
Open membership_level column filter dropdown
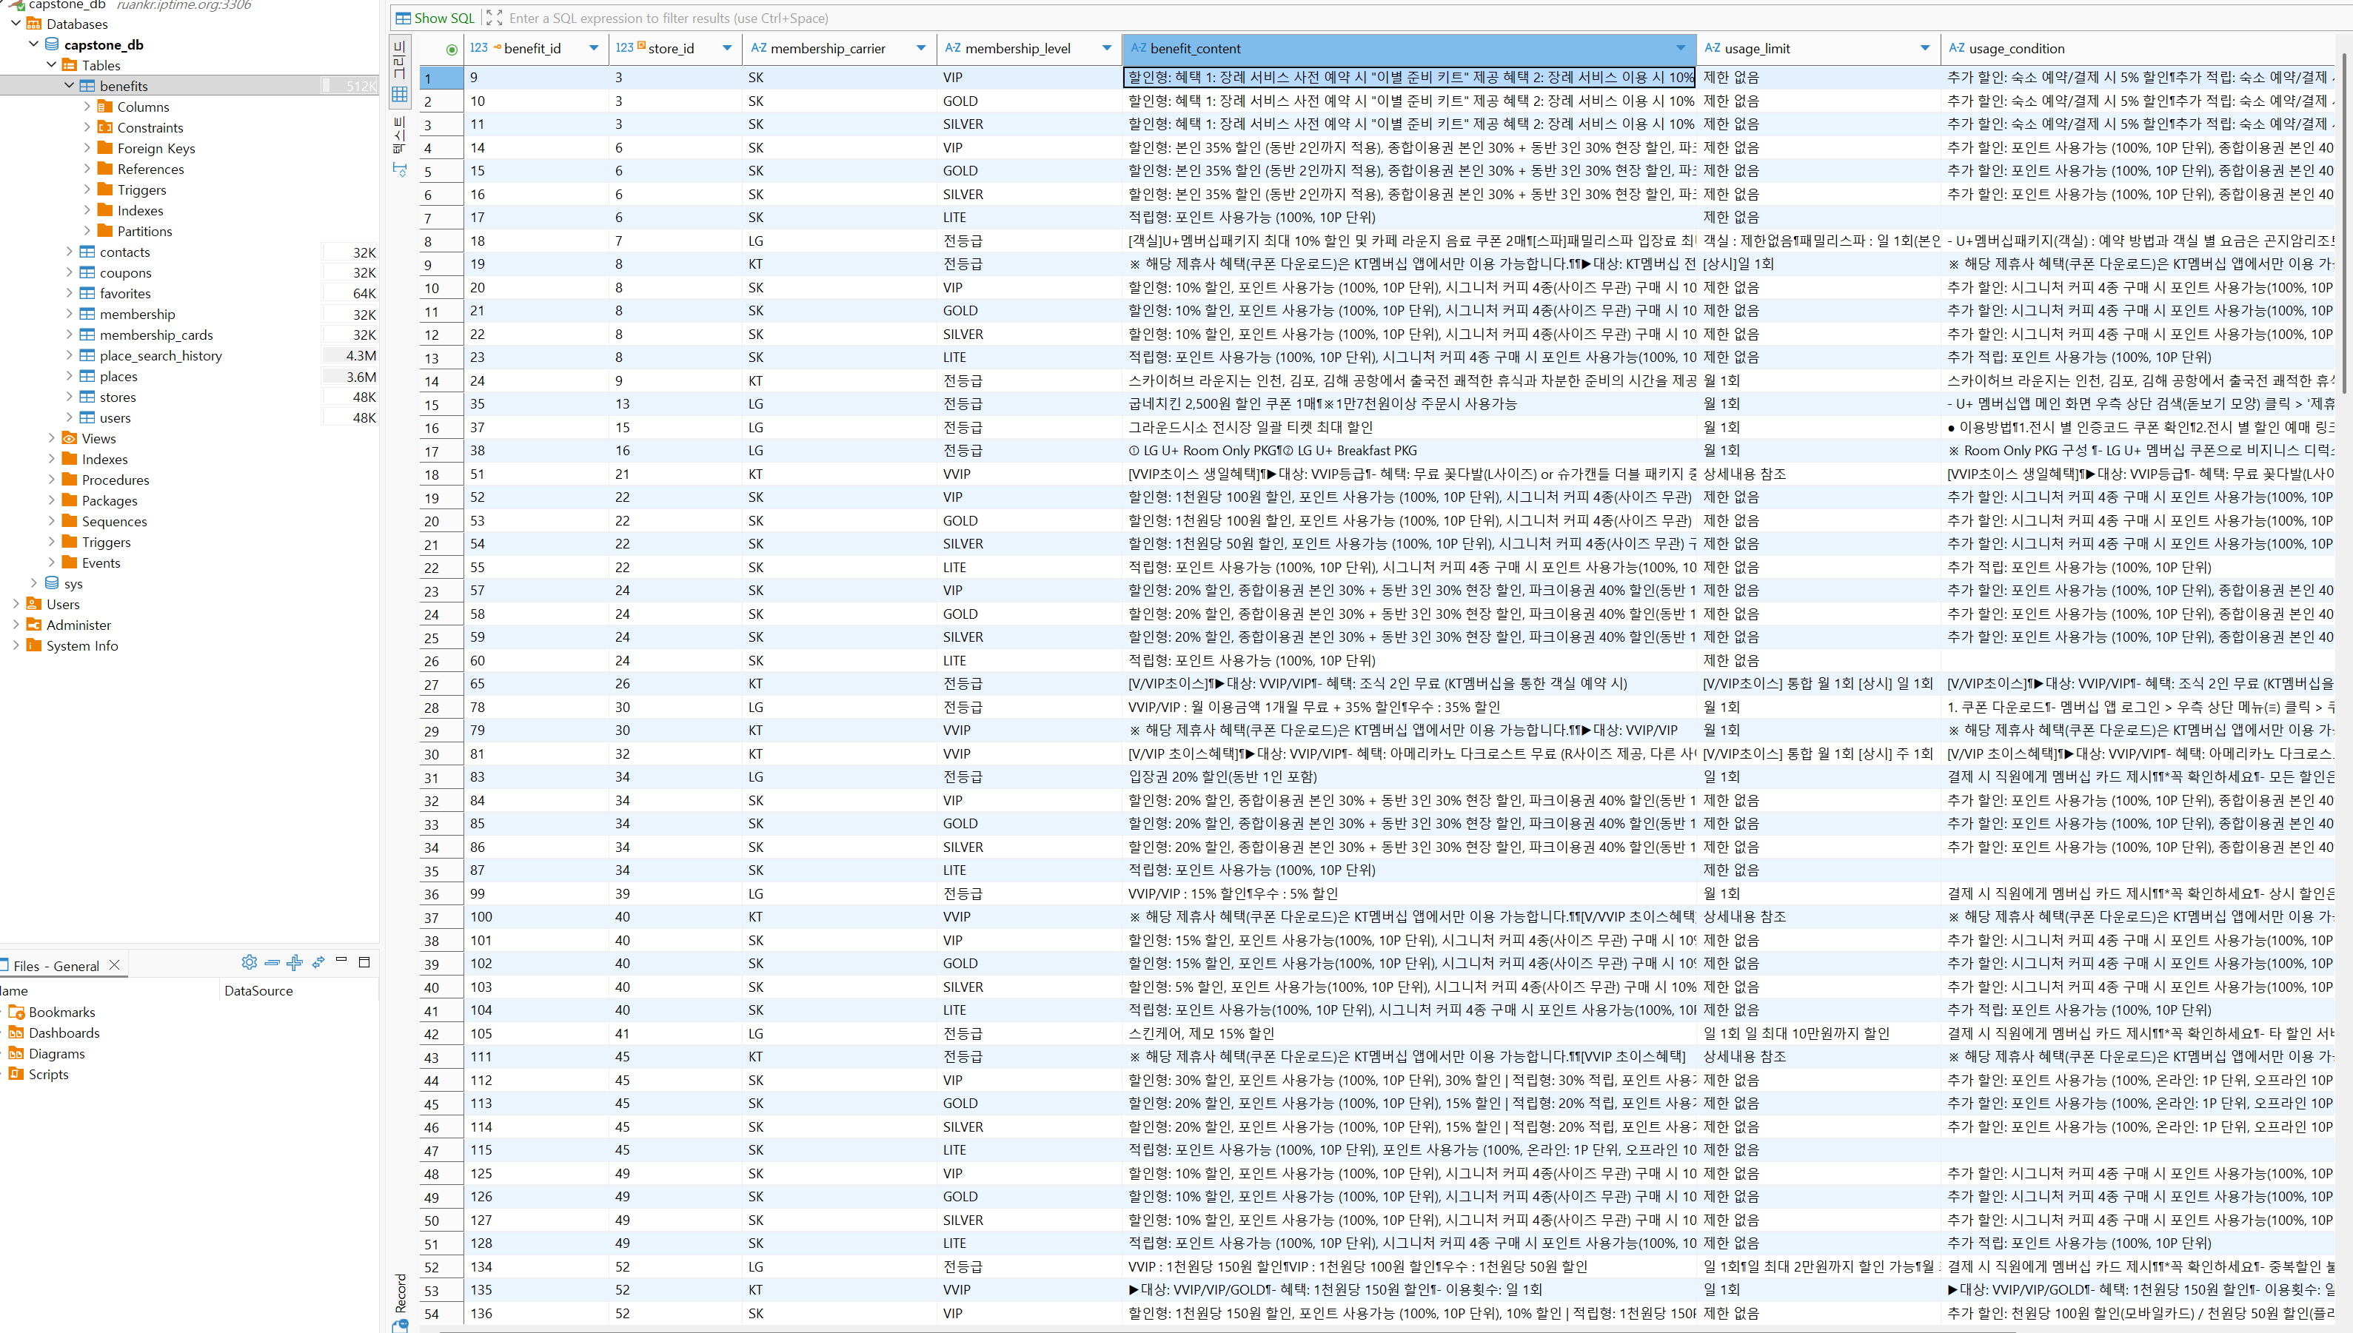pyautogui.click(x=1107, y=49)
